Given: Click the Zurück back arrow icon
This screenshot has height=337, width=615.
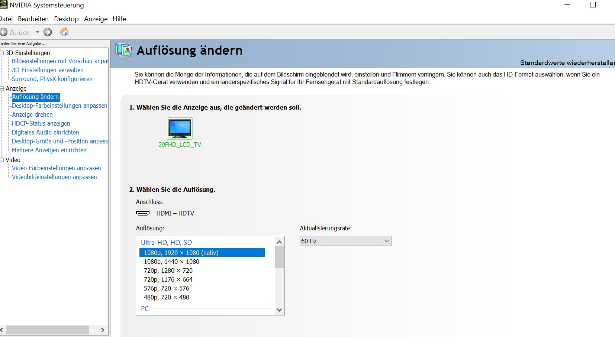Looking at the screenshot, I should click(3, 32).
